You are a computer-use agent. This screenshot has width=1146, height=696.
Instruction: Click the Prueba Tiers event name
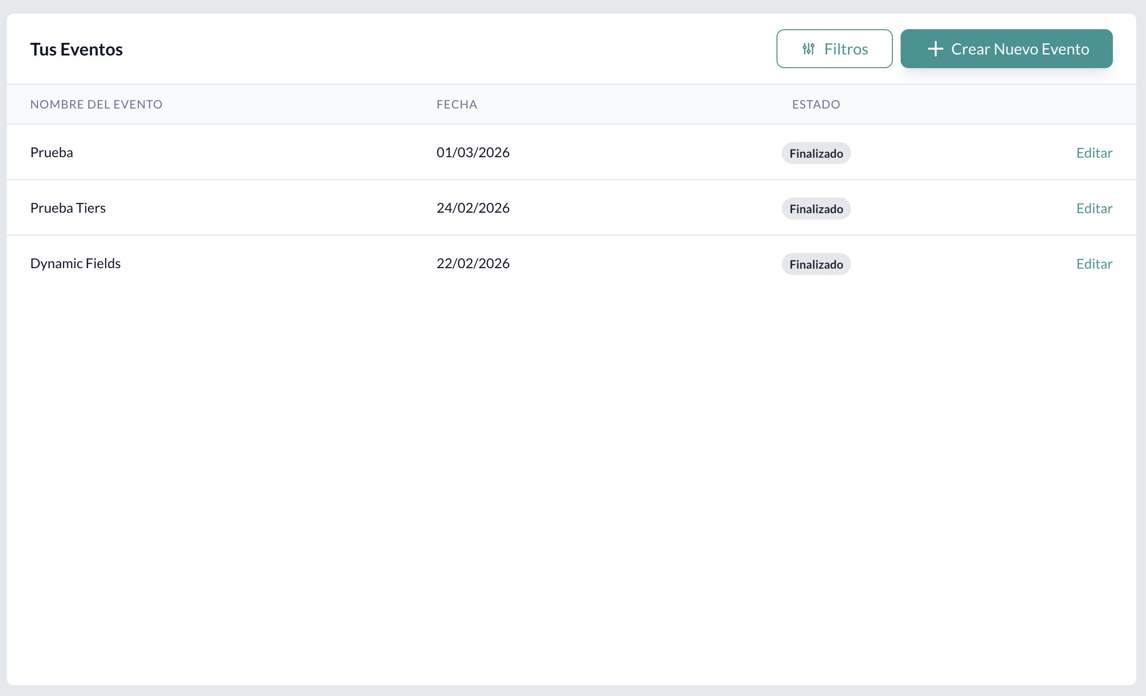coord(68,208)
